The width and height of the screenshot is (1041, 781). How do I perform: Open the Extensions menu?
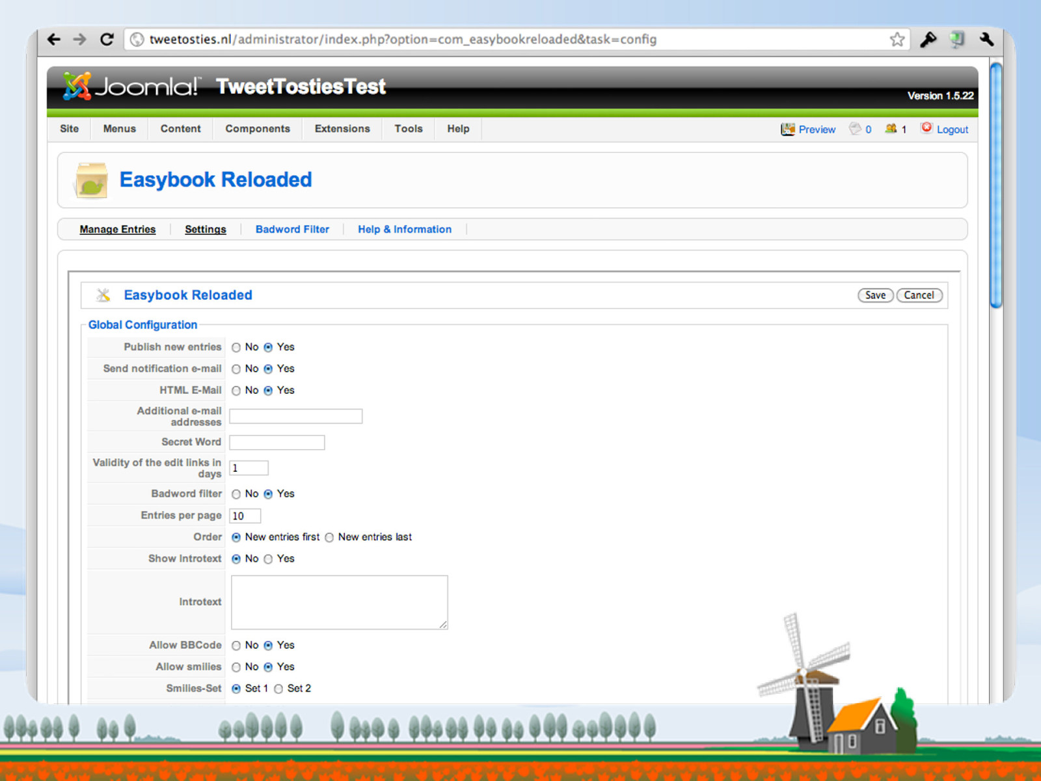[x=342, y=129]
